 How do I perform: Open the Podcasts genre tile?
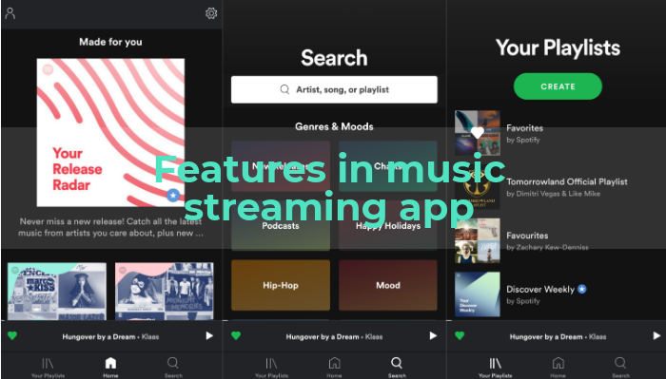click(281, 225)
